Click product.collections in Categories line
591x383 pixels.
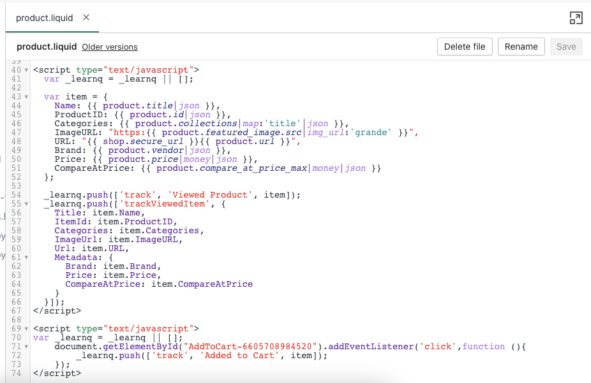point(186,124)
